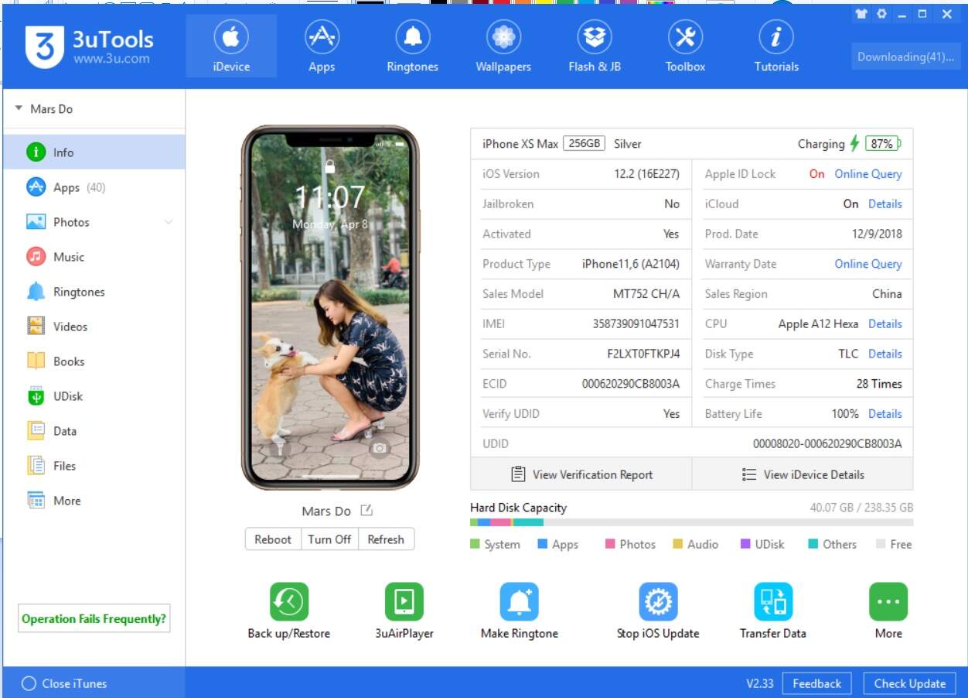Click Check Update
The height and width of the screenshot is (698, 968).
click(x=909, y=683)
